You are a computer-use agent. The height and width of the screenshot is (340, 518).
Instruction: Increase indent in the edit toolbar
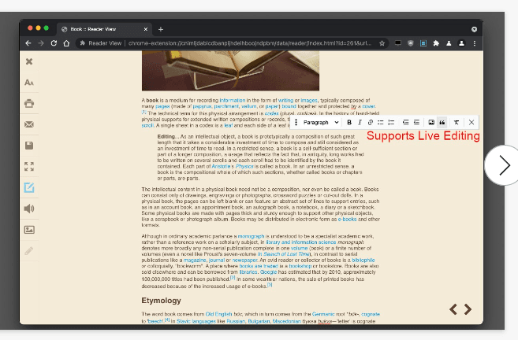point(416,122)
